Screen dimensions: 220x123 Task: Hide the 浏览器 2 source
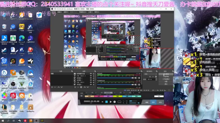point(91,84)
